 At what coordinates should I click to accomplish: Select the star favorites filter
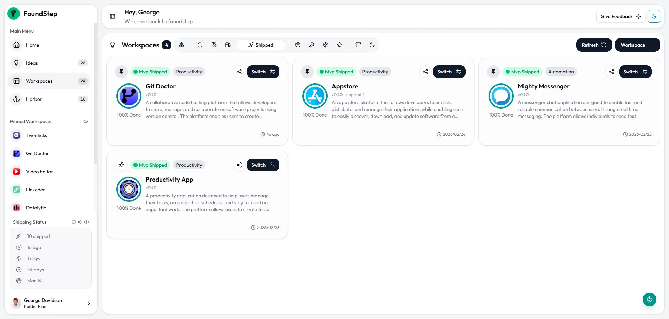[x=340, y=45]
